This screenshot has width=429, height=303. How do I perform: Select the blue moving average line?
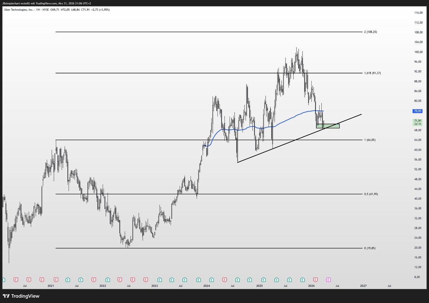[286, 119]
